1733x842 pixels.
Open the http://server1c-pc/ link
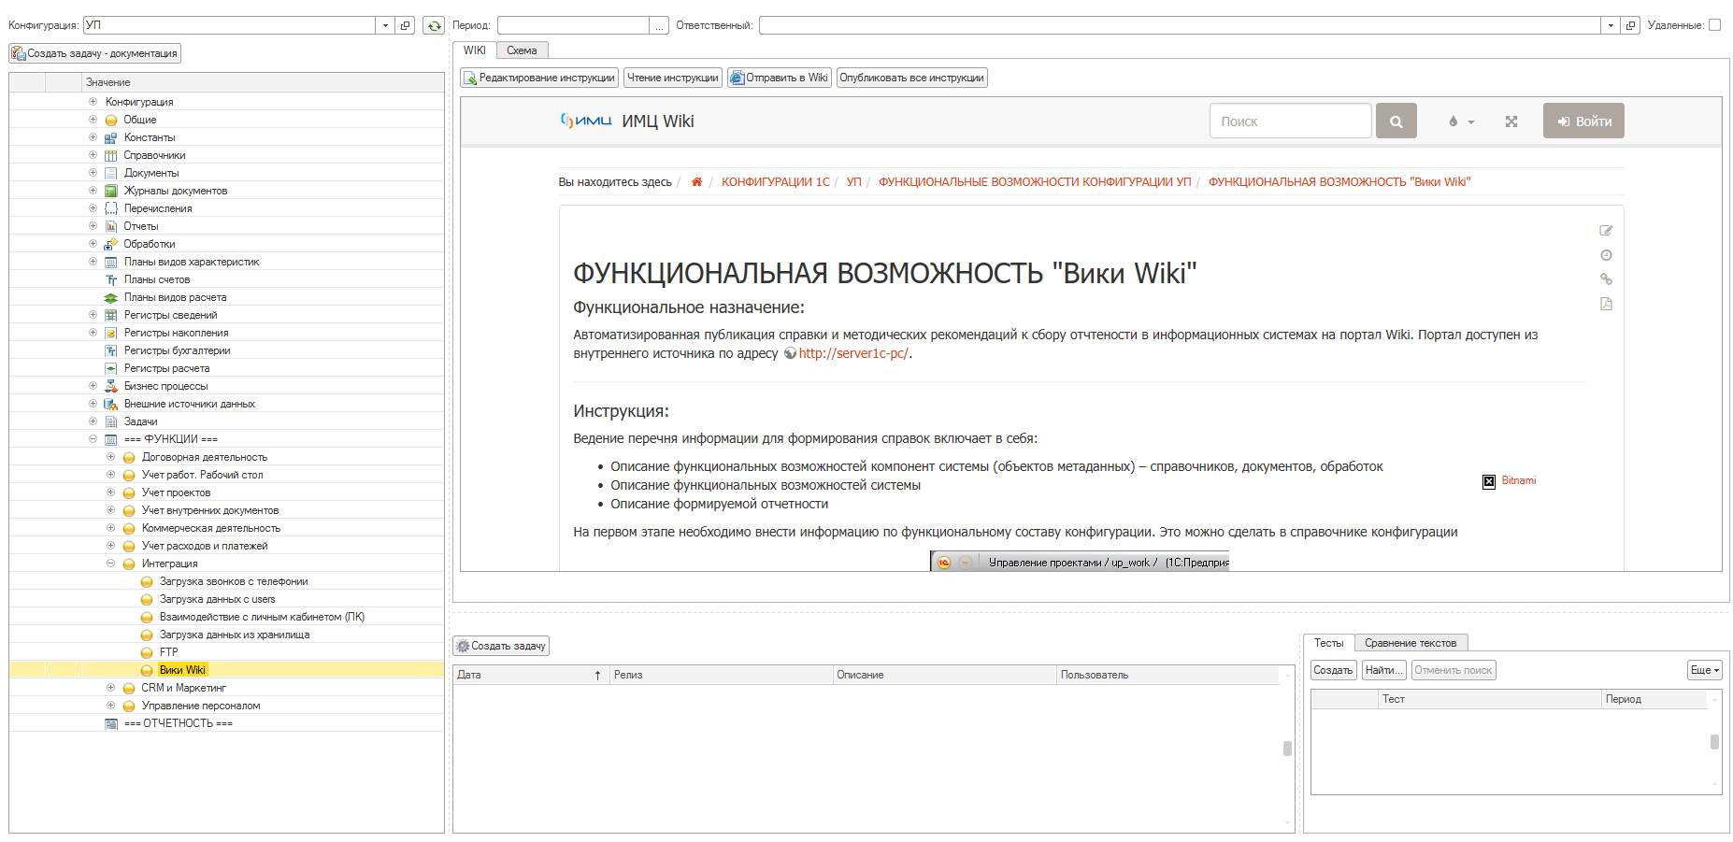[852, 353]
